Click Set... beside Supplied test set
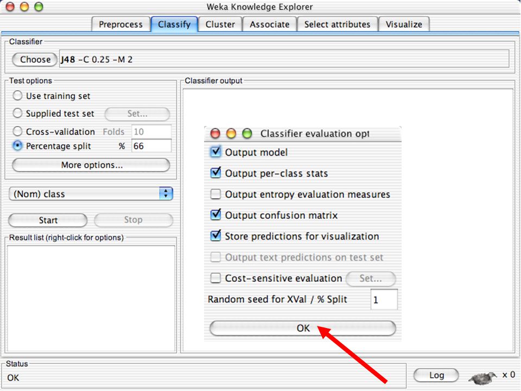Viewport: 521px width, 391px height. coord(137,113)
